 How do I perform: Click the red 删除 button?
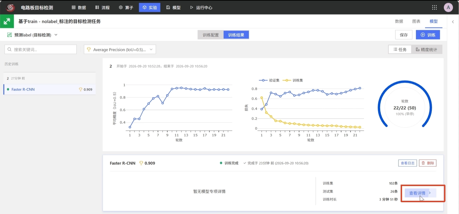point(427,163)
